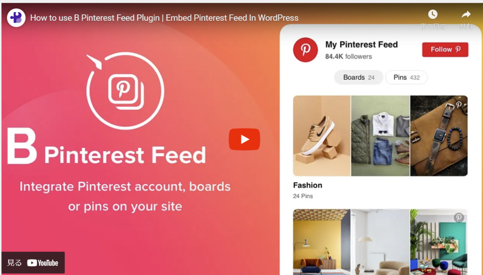Click the circular Pinterest feed logo graphic

point(125,90)
